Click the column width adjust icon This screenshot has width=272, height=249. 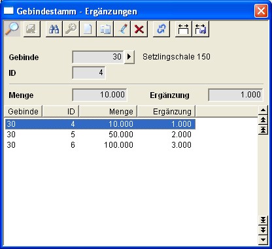coord(184,29)
